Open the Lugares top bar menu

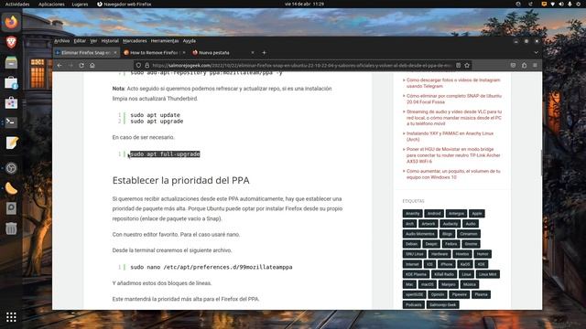[x=80, y=4]
